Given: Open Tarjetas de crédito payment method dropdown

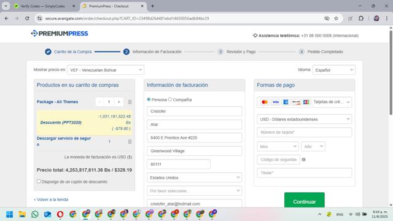Looking at the screenshot, I should click(x=305, y=103).
